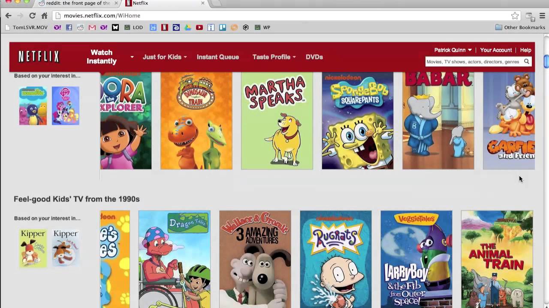This screenshot has height=308, width=549.
Task: Close the Netflix tab
Action: [x=202, y=3]
